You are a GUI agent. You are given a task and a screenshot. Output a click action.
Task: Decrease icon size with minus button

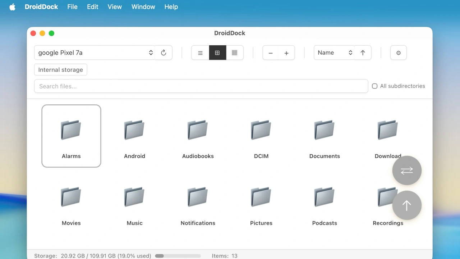271,53
